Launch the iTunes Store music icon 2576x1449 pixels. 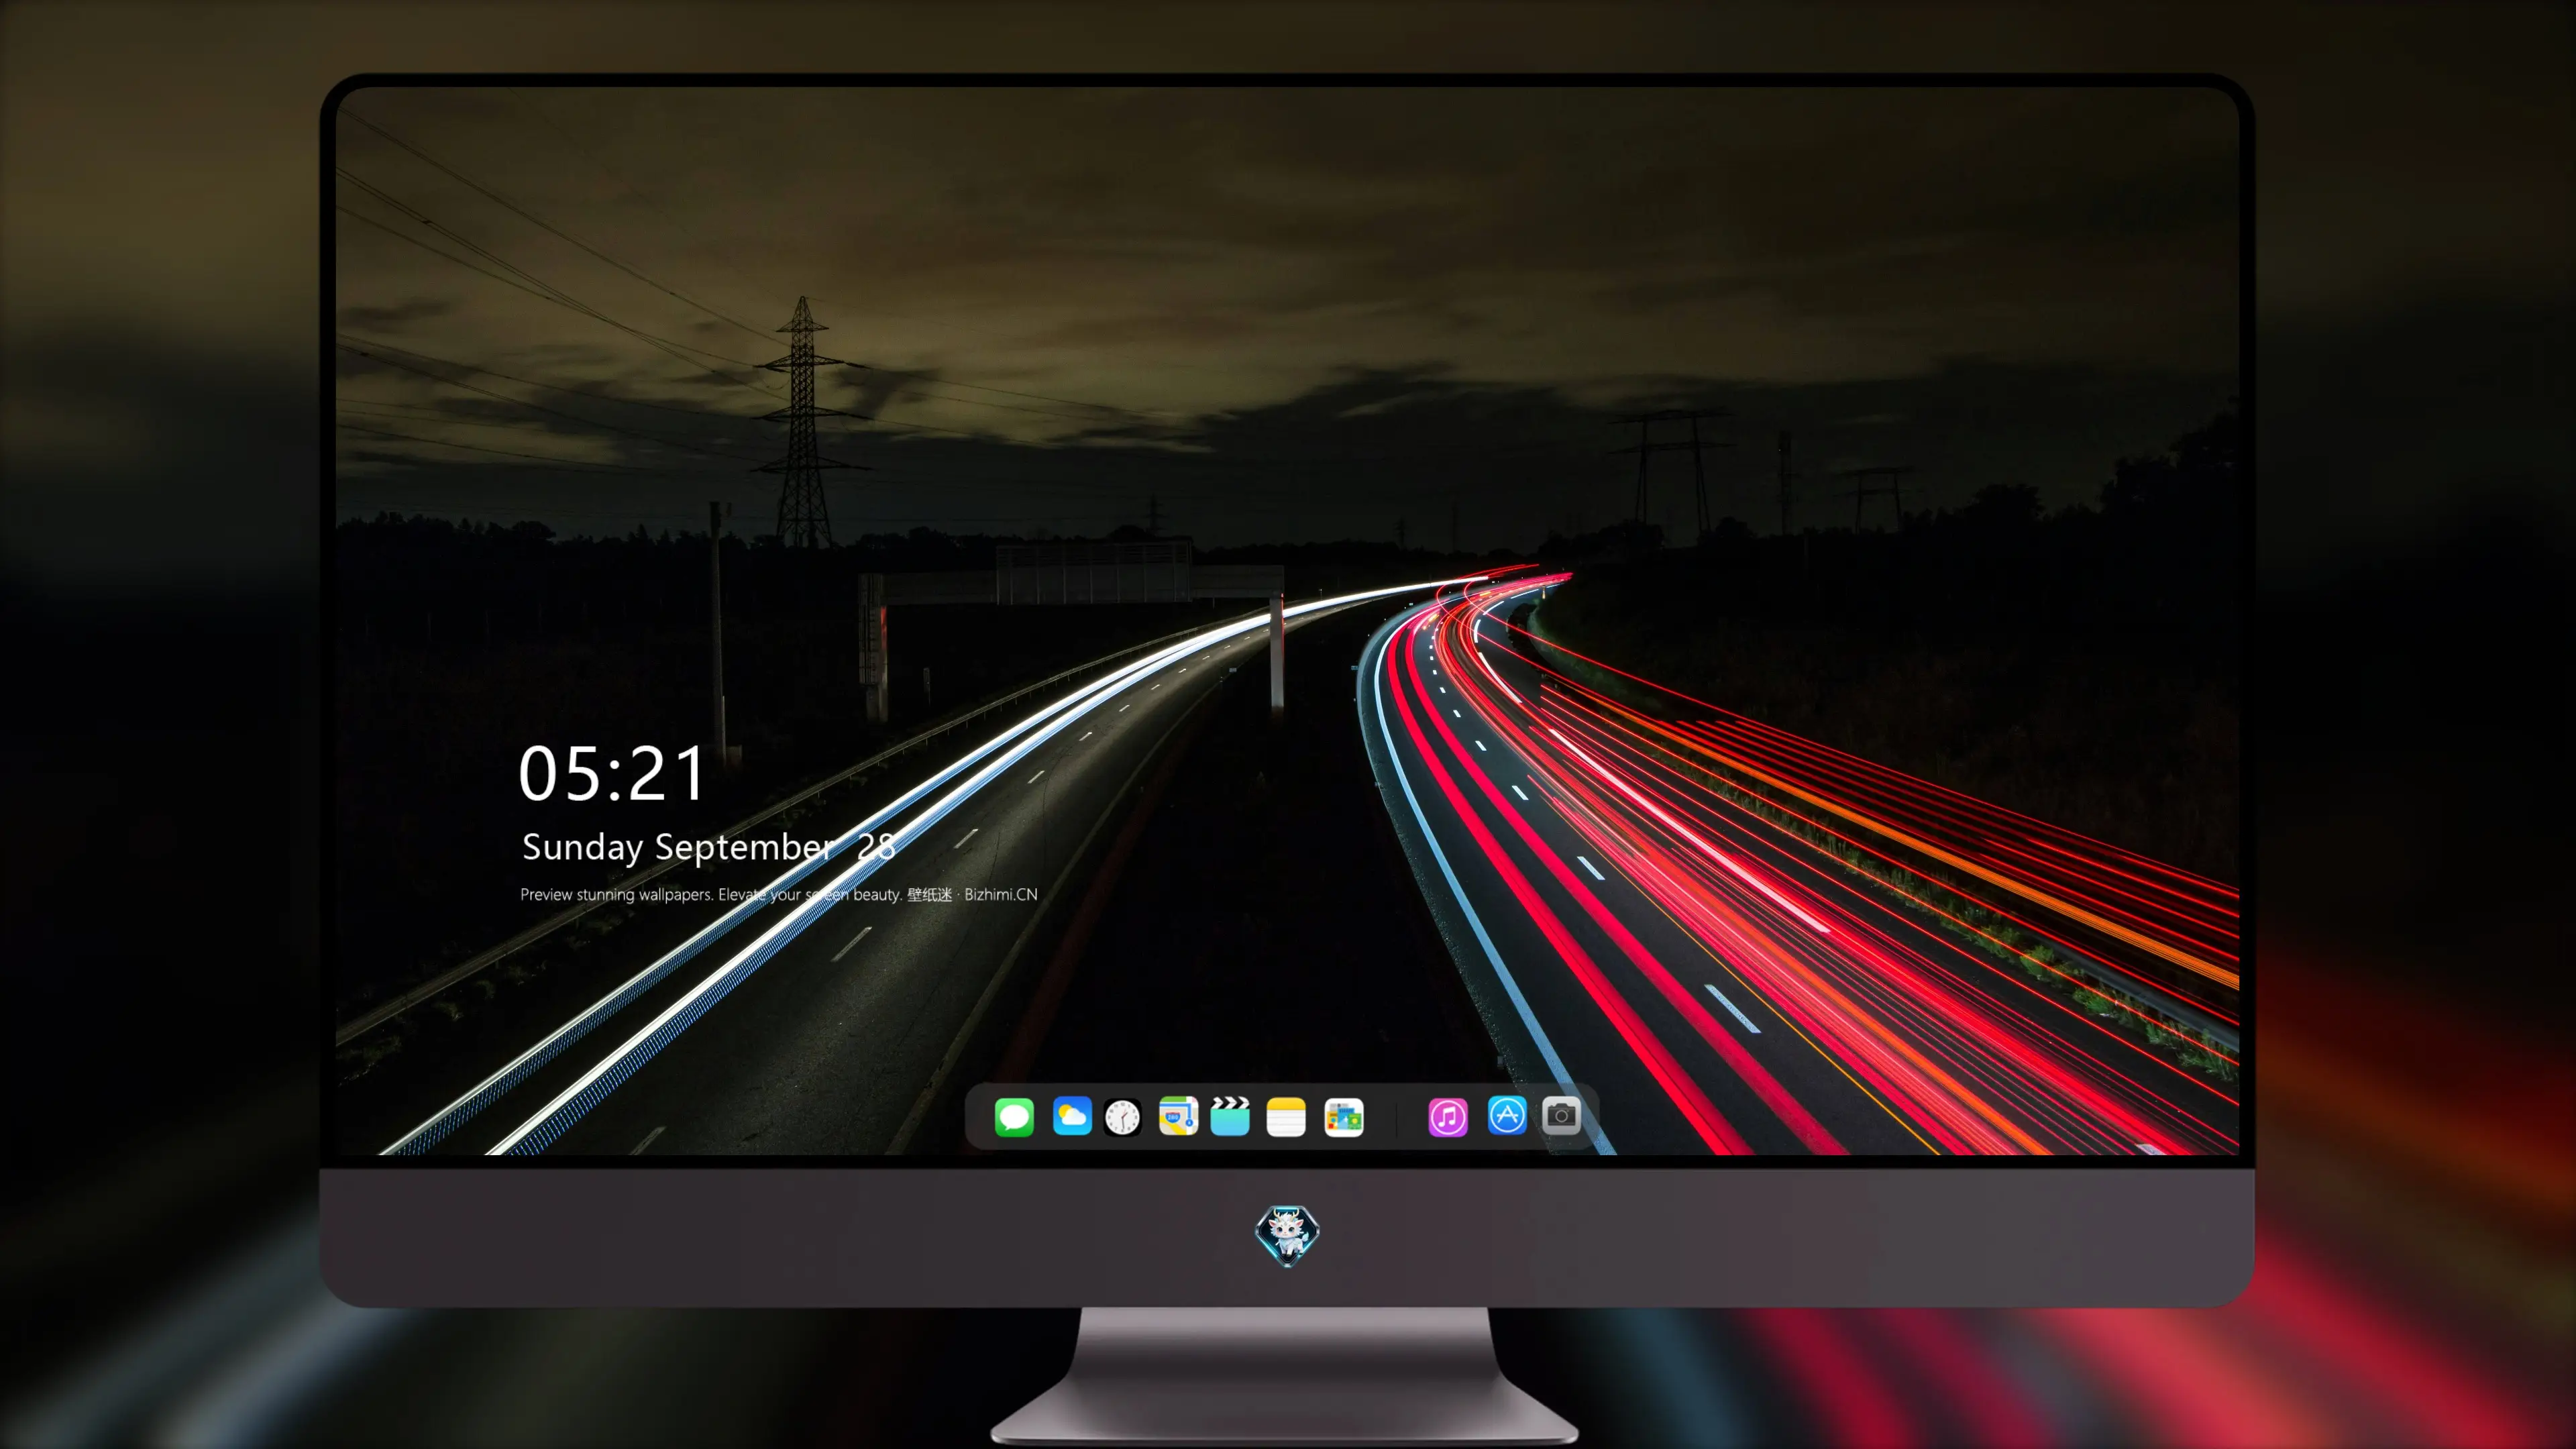[x=1448, y=1117]
